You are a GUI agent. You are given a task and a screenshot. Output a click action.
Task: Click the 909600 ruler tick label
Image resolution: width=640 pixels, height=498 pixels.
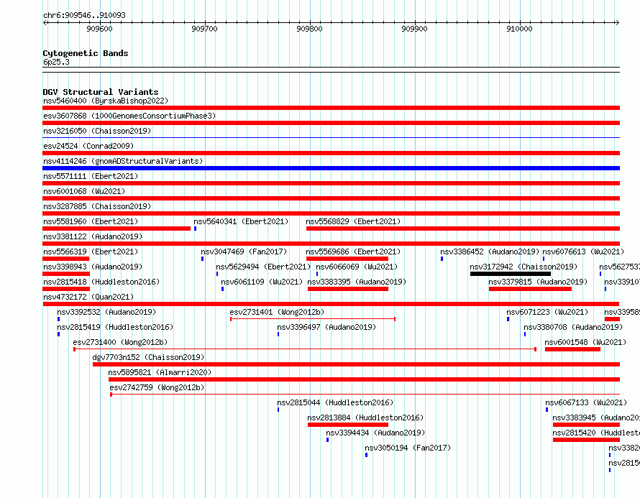click(99, 29)
